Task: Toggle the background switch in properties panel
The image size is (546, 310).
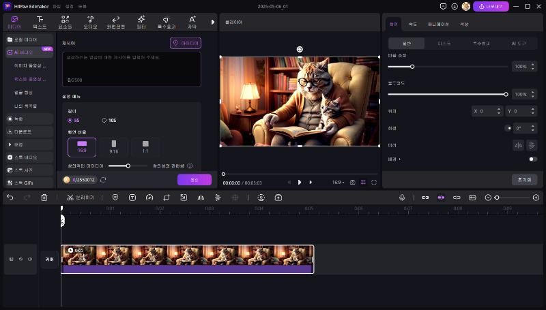Action: pyautogui.click(x=532, y=159)
